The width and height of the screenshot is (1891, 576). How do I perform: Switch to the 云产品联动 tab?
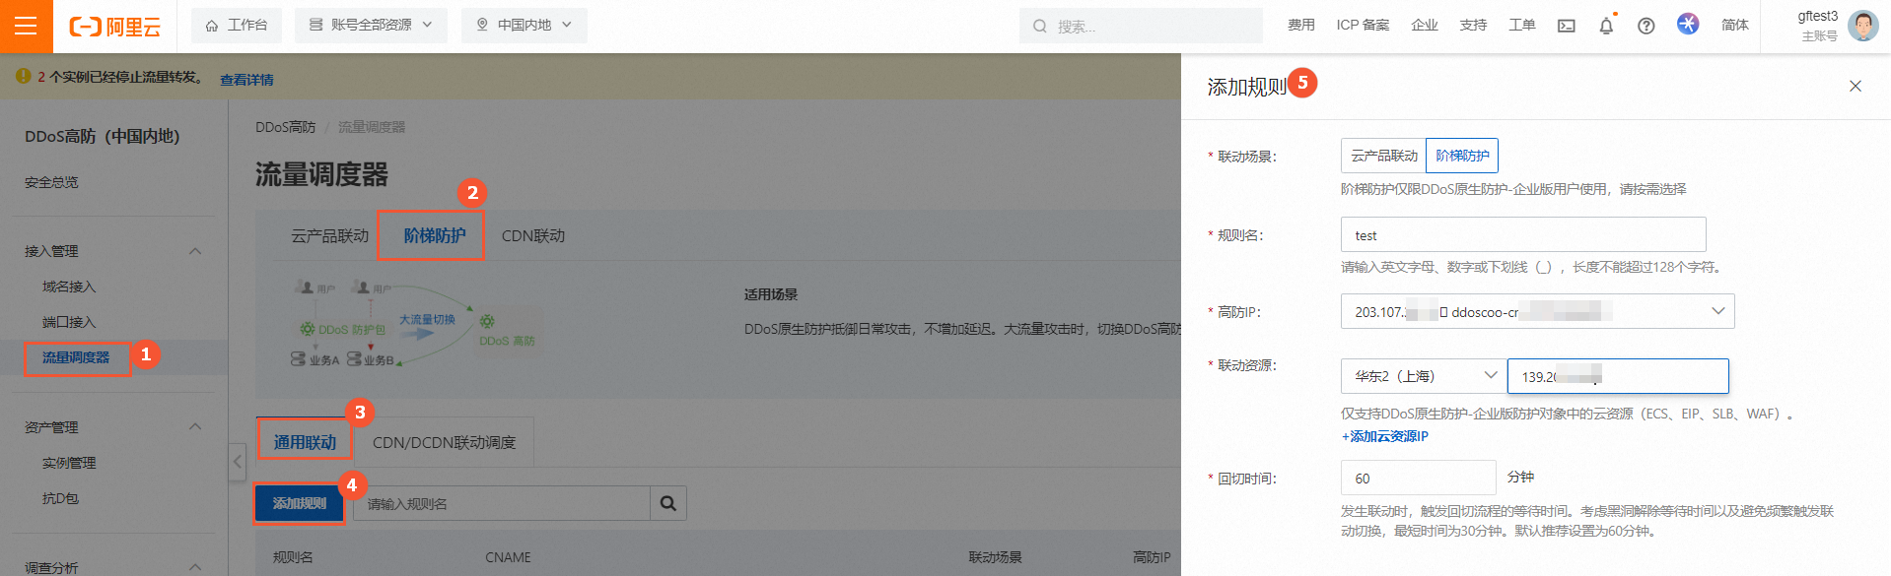coord(329,236)
